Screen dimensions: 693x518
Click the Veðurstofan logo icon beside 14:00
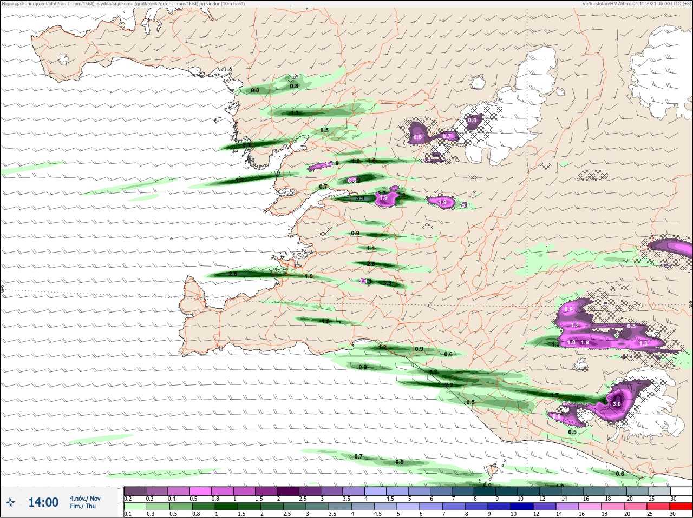(10, 502)
